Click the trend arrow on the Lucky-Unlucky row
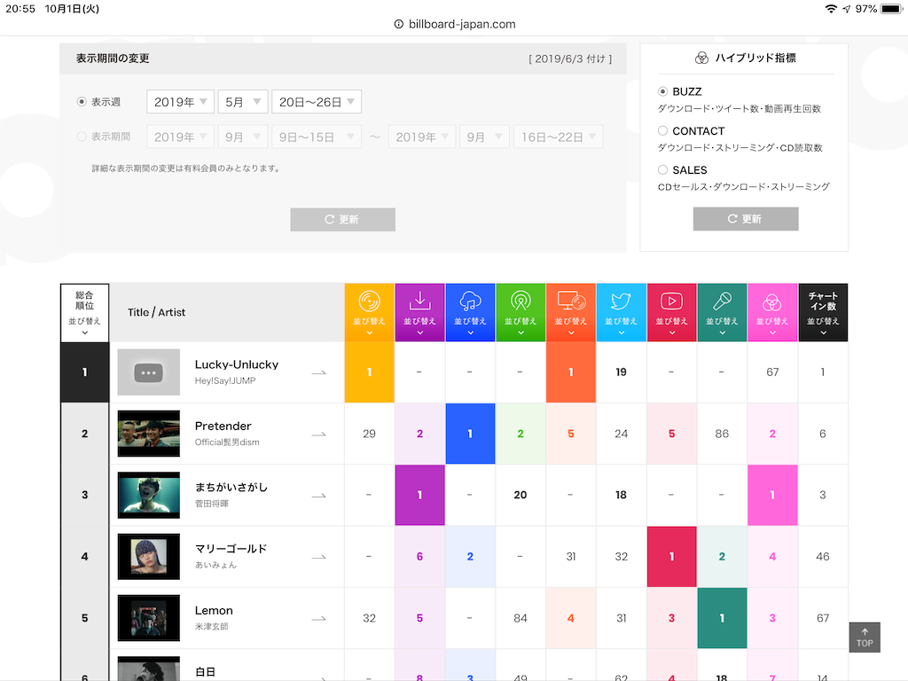 coord(318,373)
